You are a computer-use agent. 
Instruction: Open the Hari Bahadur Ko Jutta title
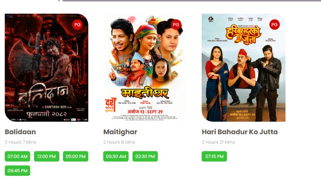point(240,132)
